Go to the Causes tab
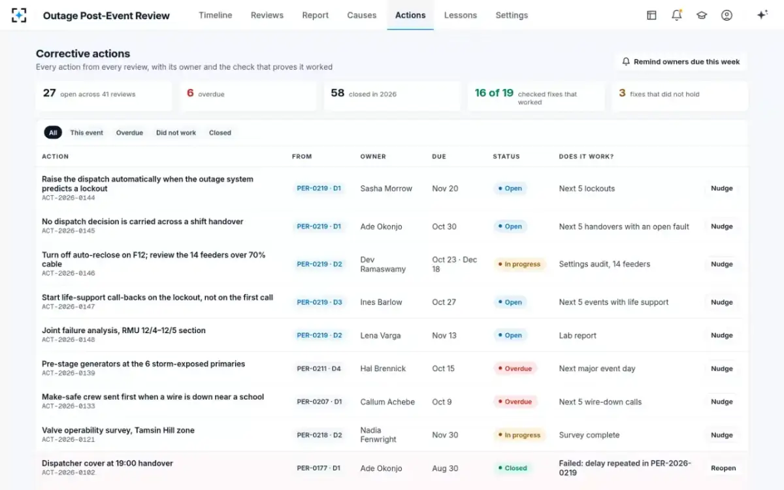This screenshot has height=490, width=784. click(362, 15)
